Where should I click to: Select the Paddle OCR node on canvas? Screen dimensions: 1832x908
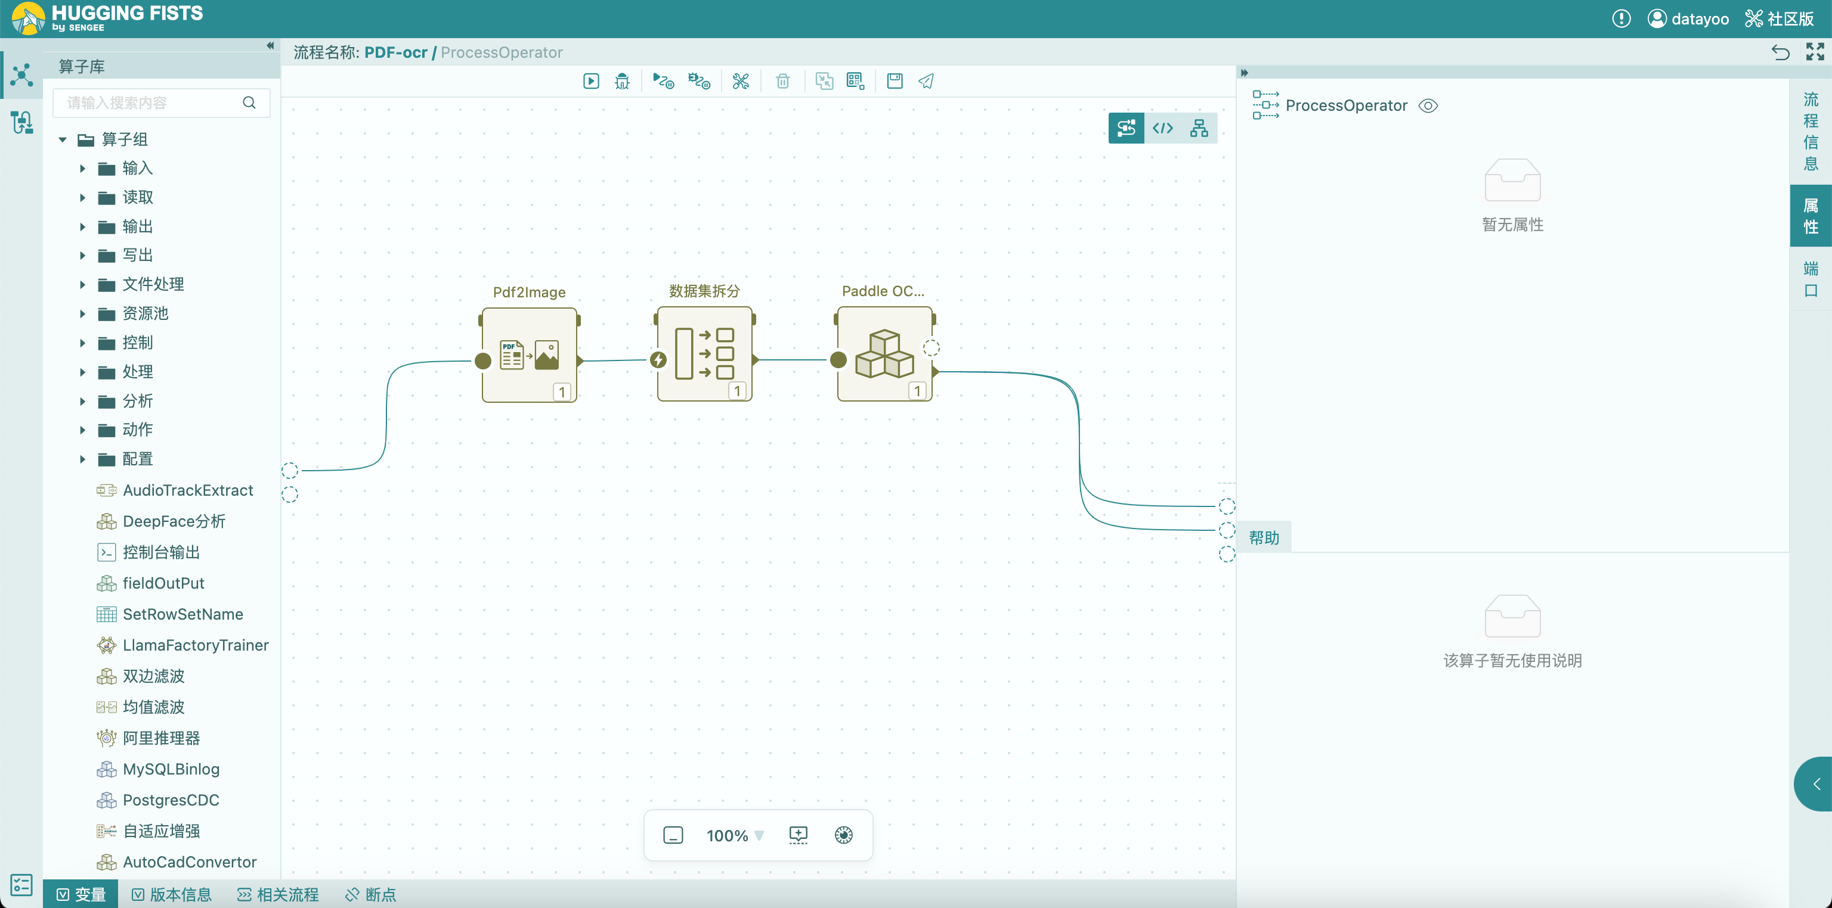click(x=884, y=354)
